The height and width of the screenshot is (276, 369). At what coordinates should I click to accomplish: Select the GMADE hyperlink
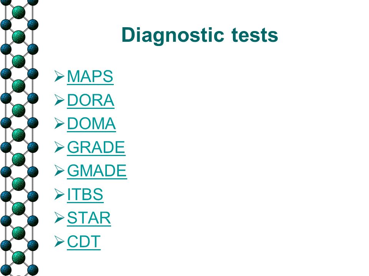coord(97,171)
